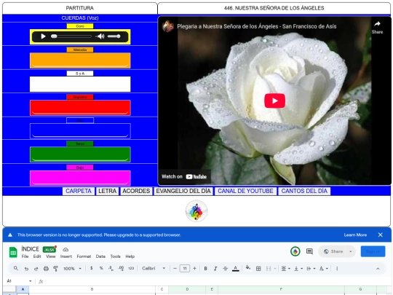Open the CANAL DE YOUTUBE link
The width and height of the screenshot is (393, 295).
coord(245,191)
